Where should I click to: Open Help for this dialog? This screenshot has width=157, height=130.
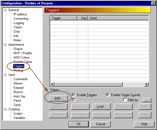144,124
